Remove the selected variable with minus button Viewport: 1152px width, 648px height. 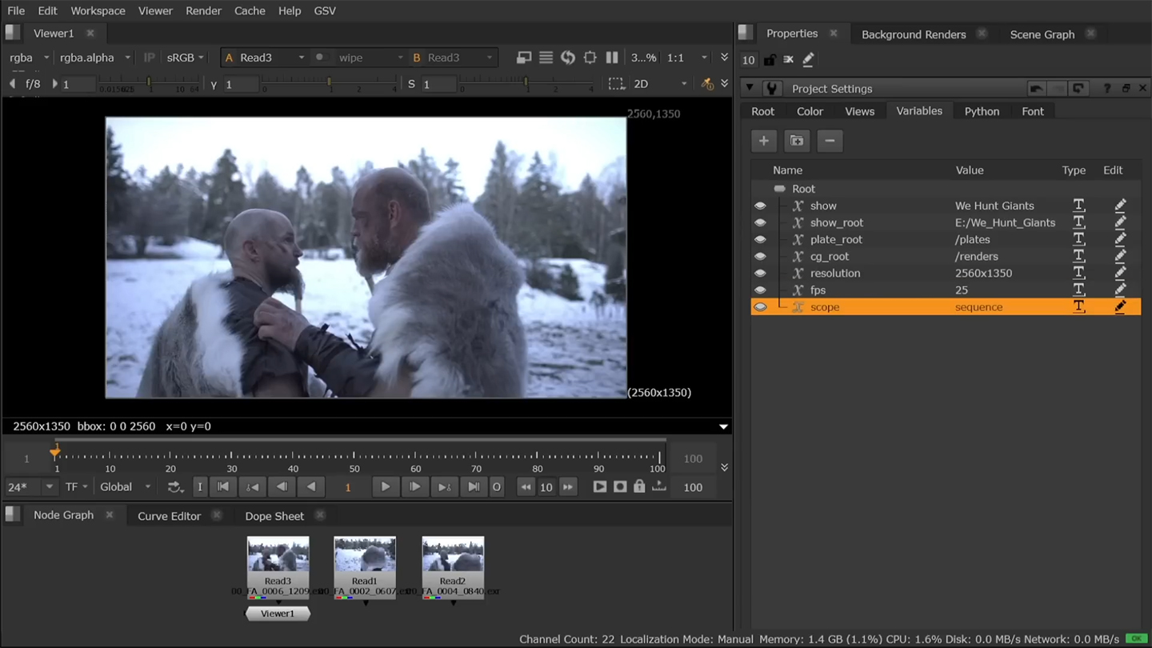pyautogui.click(x=830, y=141)
